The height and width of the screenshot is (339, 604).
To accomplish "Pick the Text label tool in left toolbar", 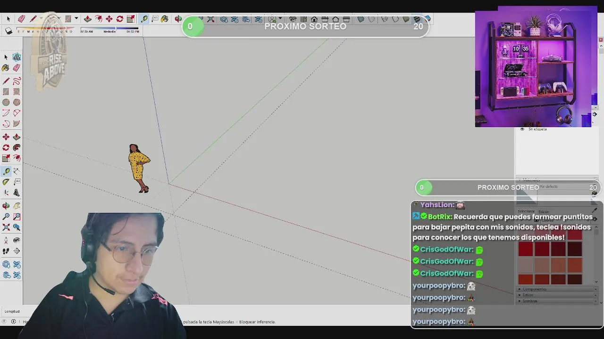I will click(x=17, y=182).
